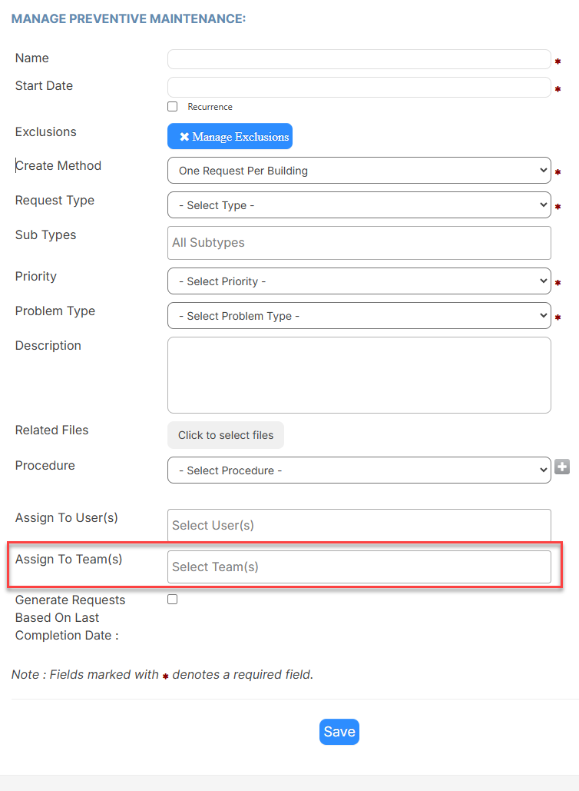
Task: Open the Select Procedure dropdown
Action: [x=359, y=470]
